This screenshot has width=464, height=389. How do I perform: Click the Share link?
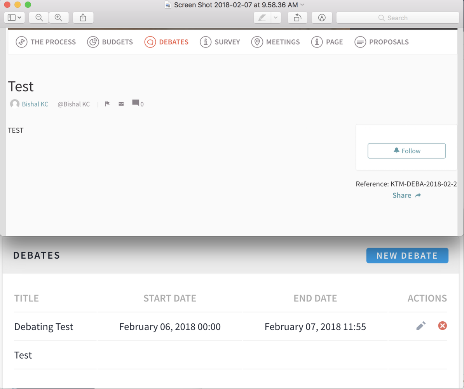point(406,195)
